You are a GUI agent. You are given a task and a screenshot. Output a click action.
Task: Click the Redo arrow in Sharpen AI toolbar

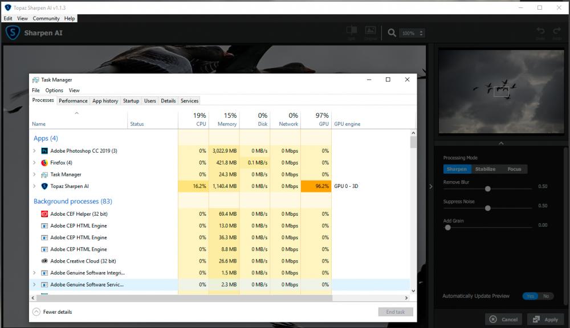tap(557, 31)
